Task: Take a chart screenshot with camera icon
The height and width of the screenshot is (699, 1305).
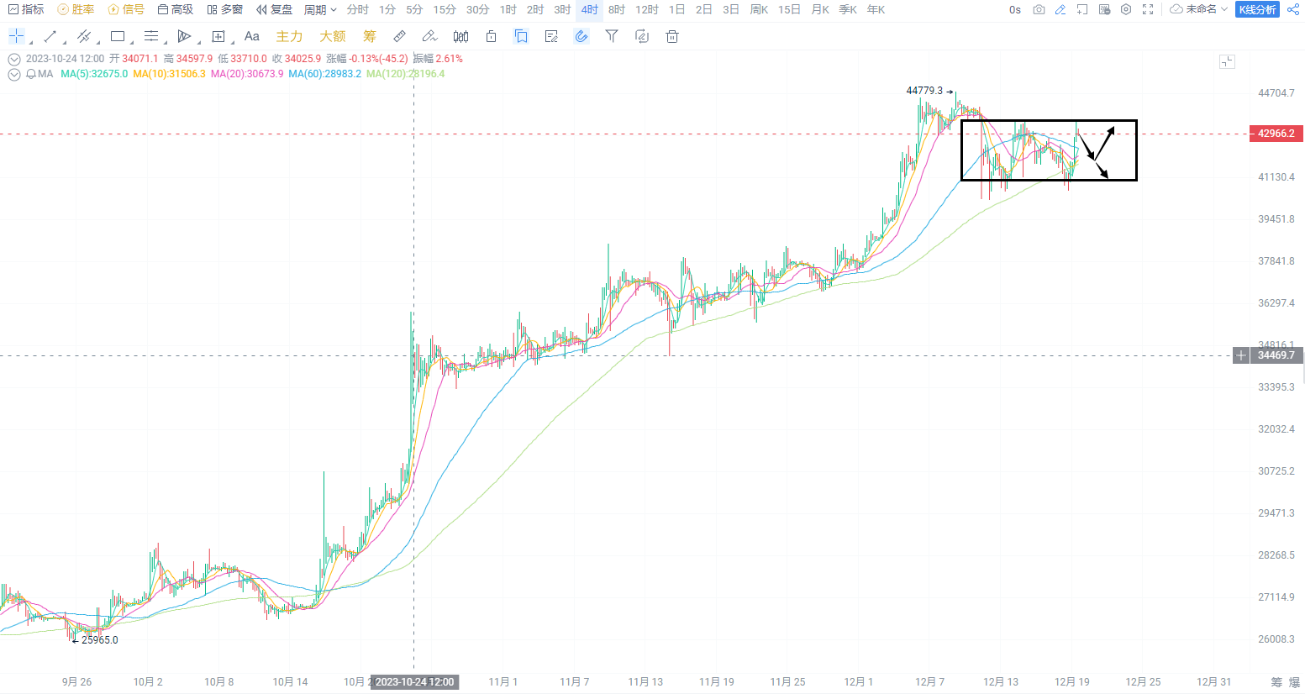Action: click(x=1039, y=9)
